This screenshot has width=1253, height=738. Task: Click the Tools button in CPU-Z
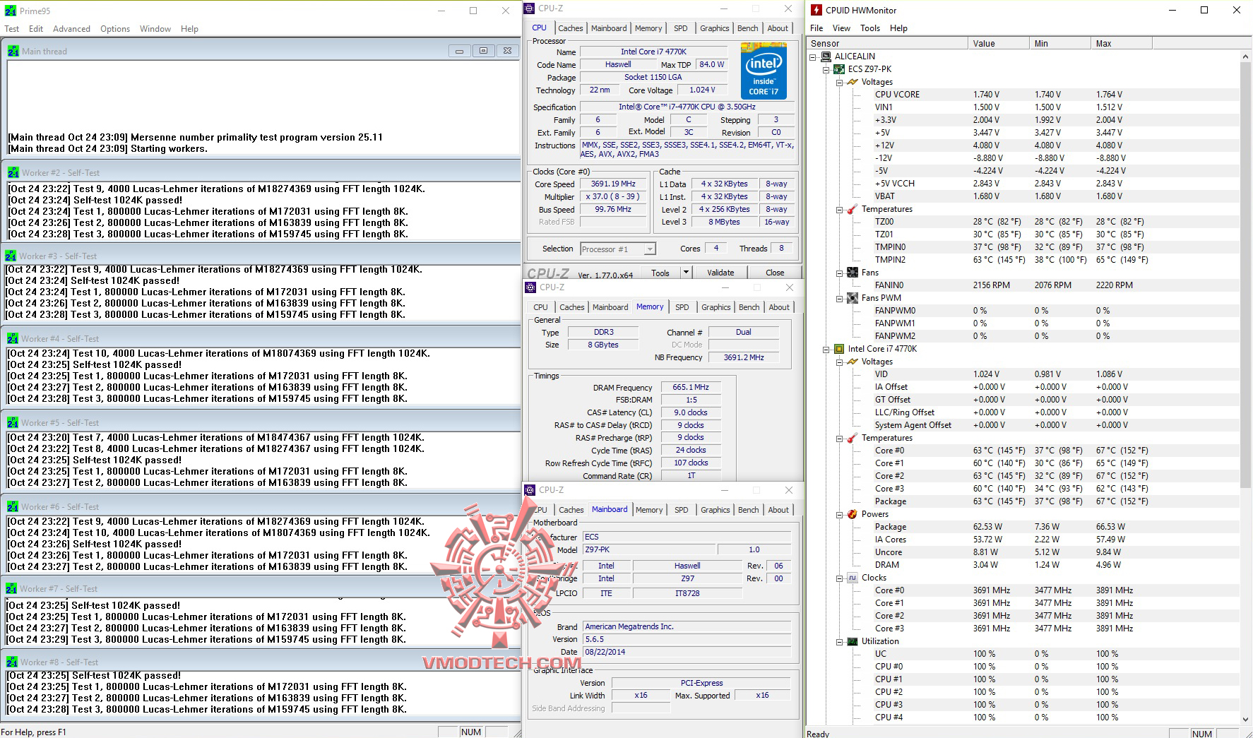[x=660, y=273]
